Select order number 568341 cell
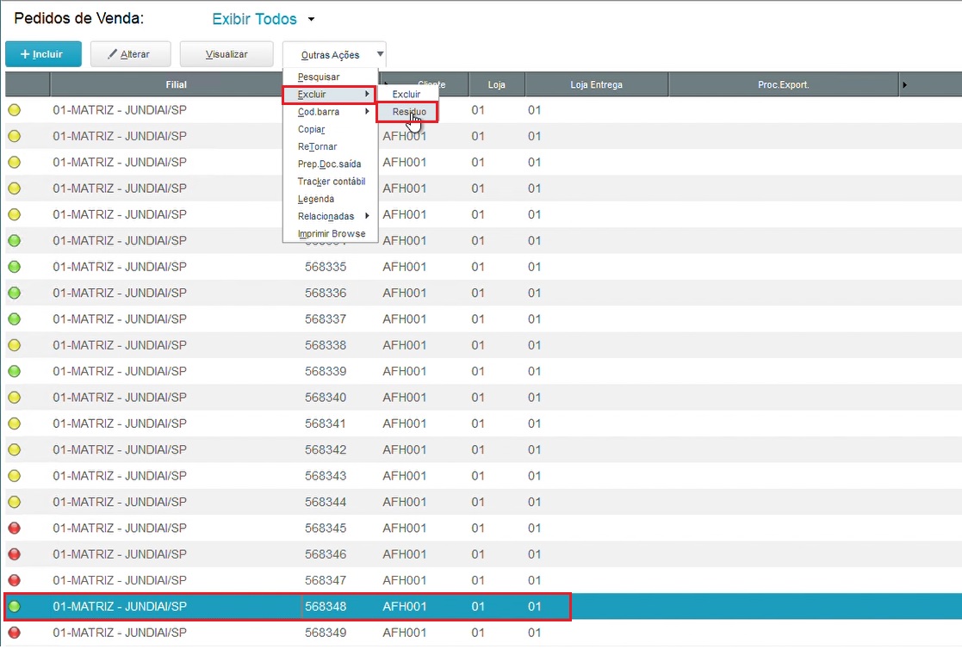The height and width of the screenshot is (649, 962). pos(326,423)
